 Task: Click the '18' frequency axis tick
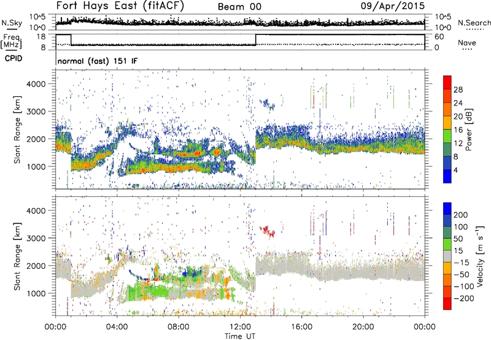[41, 37]
